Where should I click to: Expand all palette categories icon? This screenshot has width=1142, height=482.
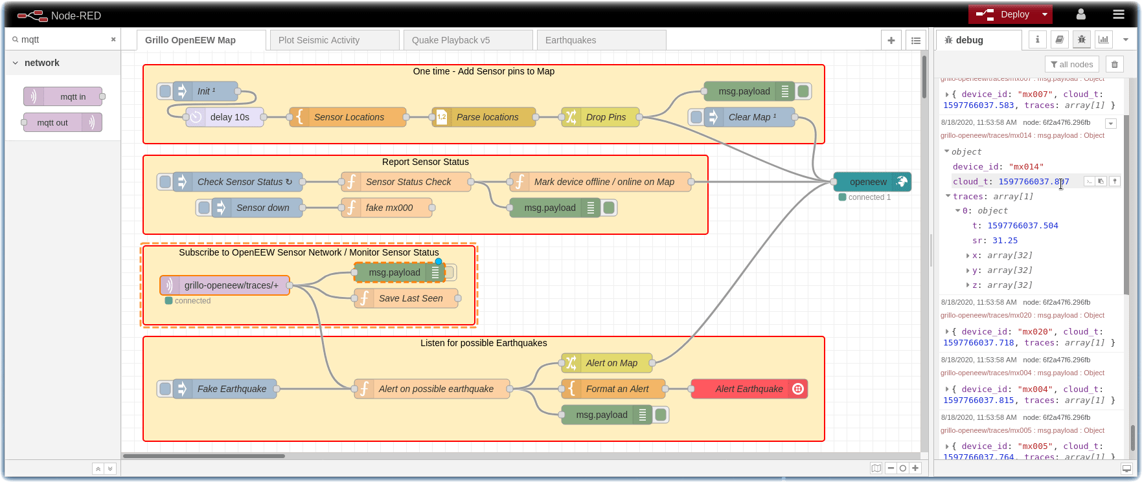point(109,469)
